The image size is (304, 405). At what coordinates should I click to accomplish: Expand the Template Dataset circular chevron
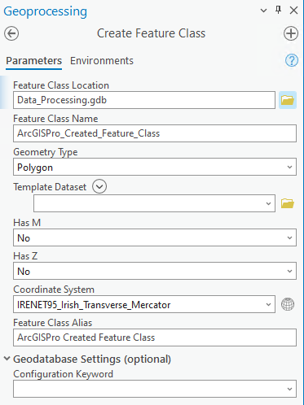tap(99, 186)
